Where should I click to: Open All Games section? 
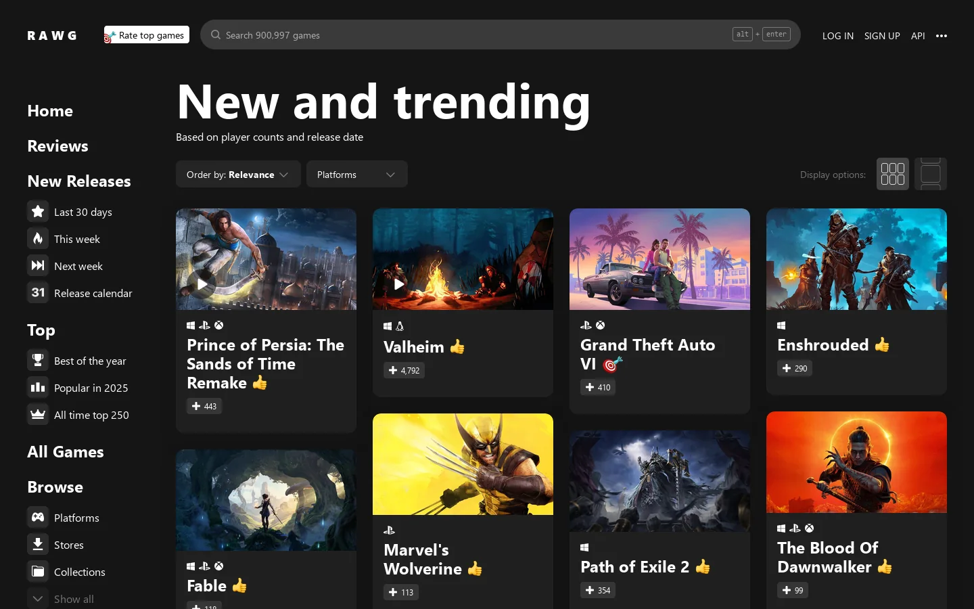[66, 452]
